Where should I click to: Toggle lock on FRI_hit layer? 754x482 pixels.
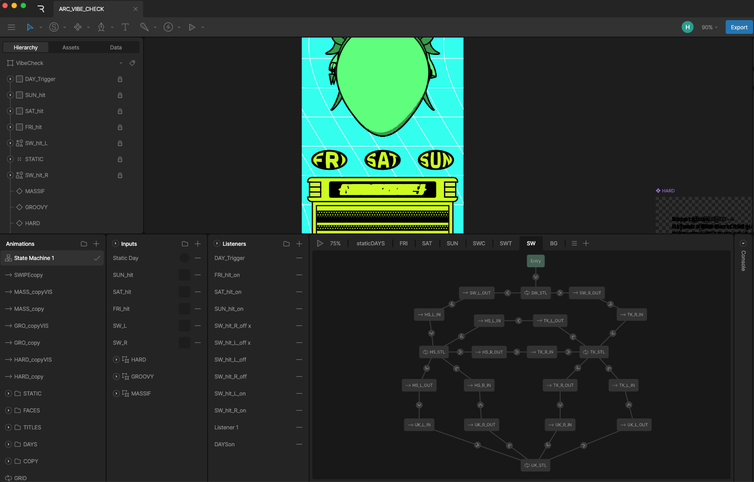coord(120,127)
